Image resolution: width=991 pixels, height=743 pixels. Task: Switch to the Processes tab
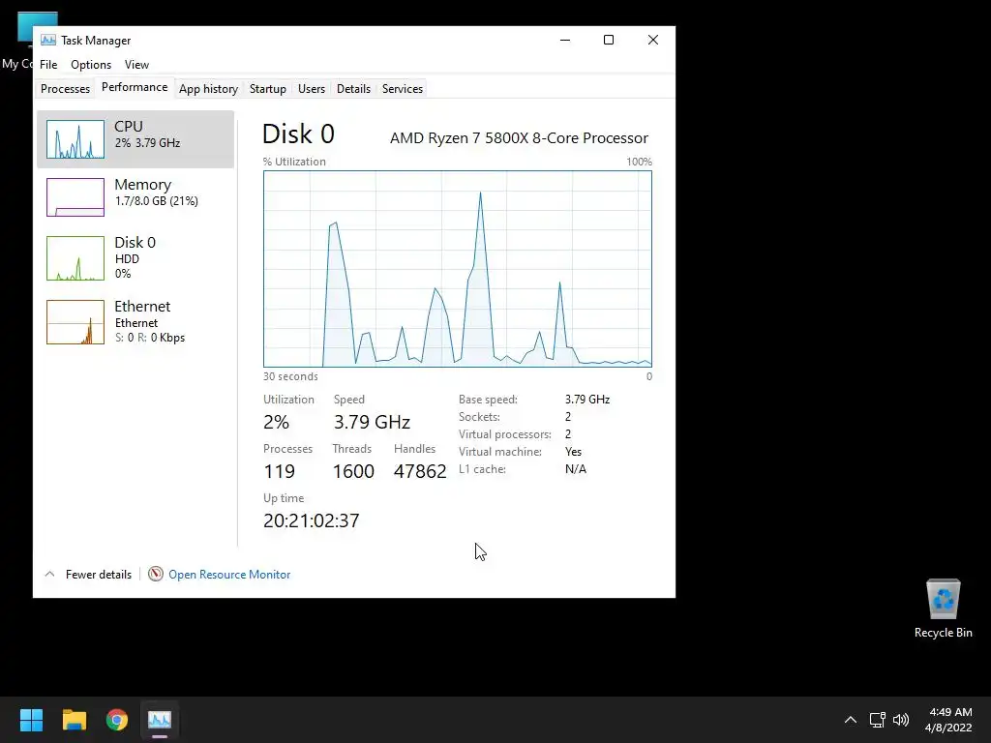[65, 88]
